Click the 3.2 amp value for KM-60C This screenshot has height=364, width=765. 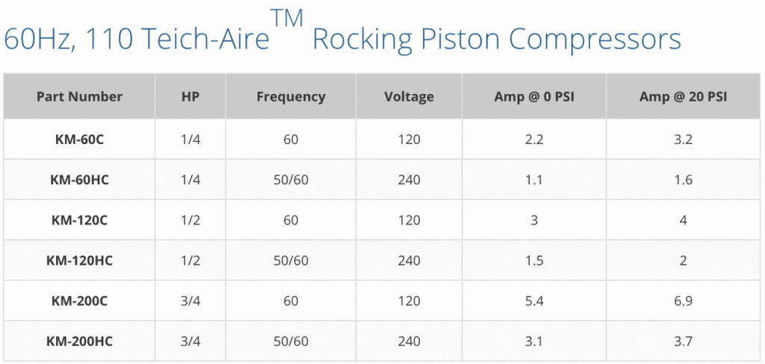683,139
